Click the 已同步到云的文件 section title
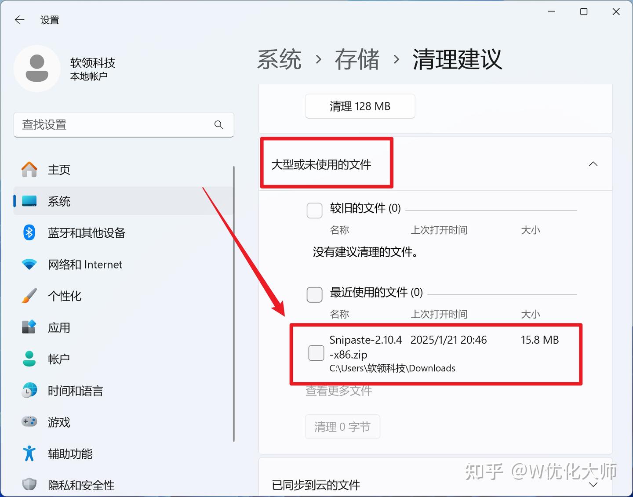Screen dimensions: 633x497 click(x=316, y=485)
